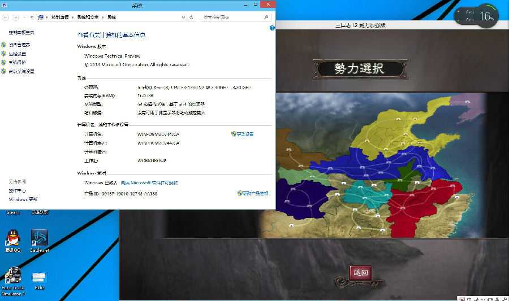The image size is (509, 301).
Task: Click shield icon next to 设备管理器
Action: (4, 45)
